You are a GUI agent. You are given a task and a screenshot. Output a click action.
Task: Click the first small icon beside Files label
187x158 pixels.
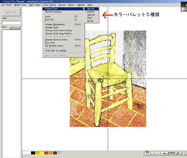(x=10, y=28)
